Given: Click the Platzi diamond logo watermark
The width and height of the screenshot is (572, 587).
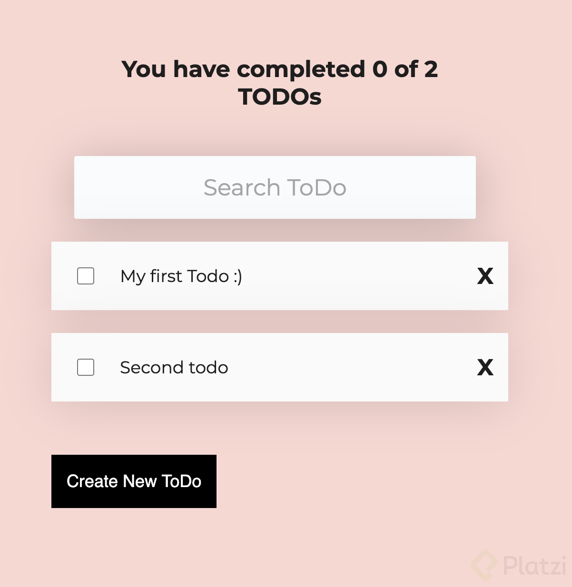Looking at the screenshot, I should [x=484, y=565].
